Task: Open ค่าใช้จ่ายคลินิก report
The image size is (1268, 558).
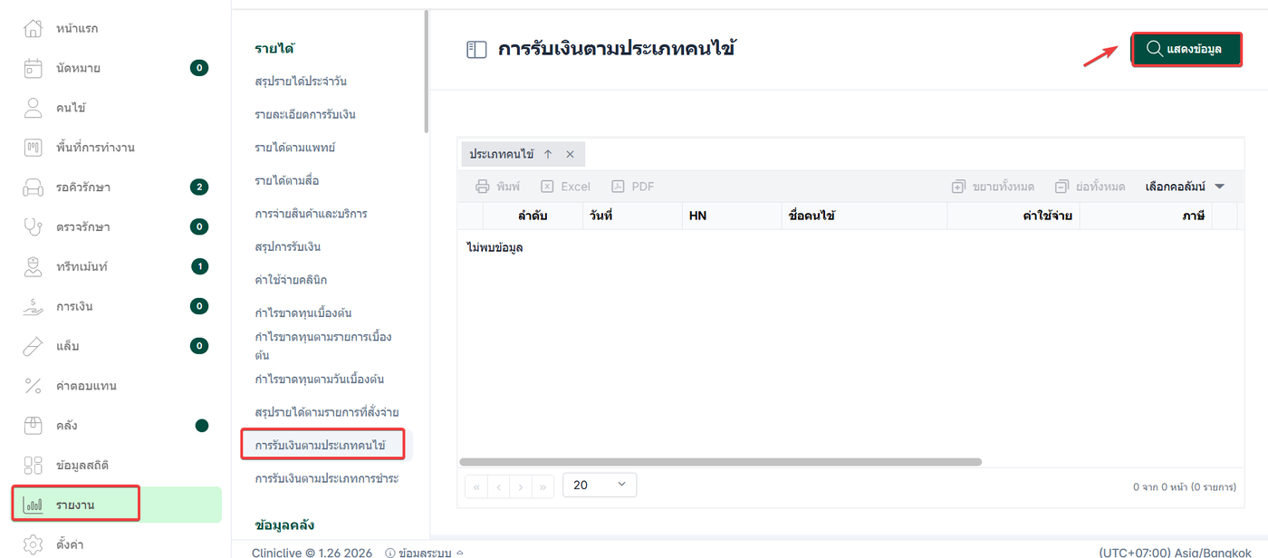Action: click(292, 280)
